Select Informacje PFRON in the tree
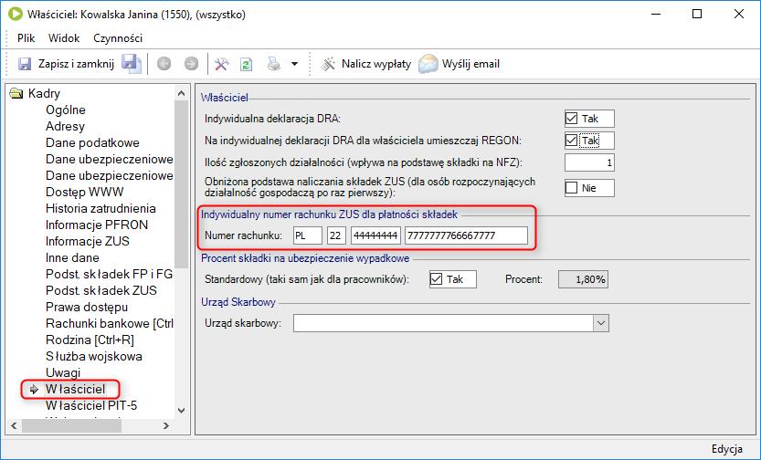Screen dimensions: 761x460 [97, 225]
